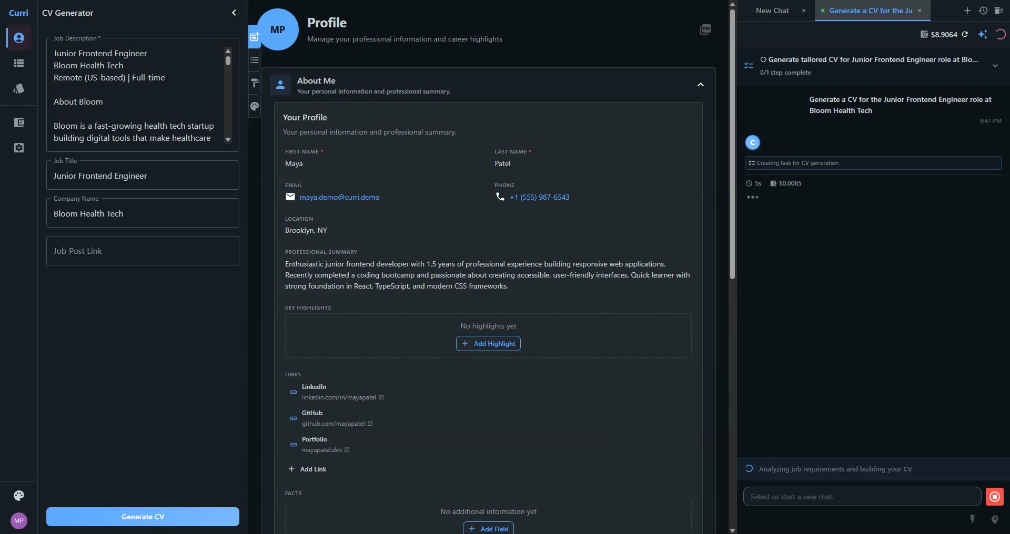Click the job description scrollbar down arrow
Image resolution: width=1010 pixels, height=534 pixels.
(x=228, y=140)
